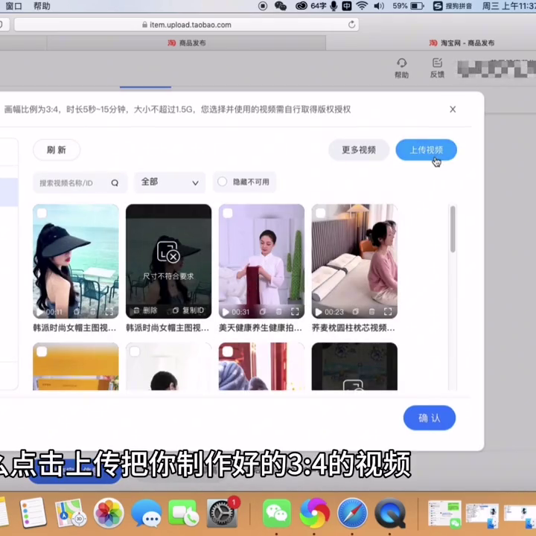Click the search magnifier icon
The image size is (536, 536).
point(115,183)
